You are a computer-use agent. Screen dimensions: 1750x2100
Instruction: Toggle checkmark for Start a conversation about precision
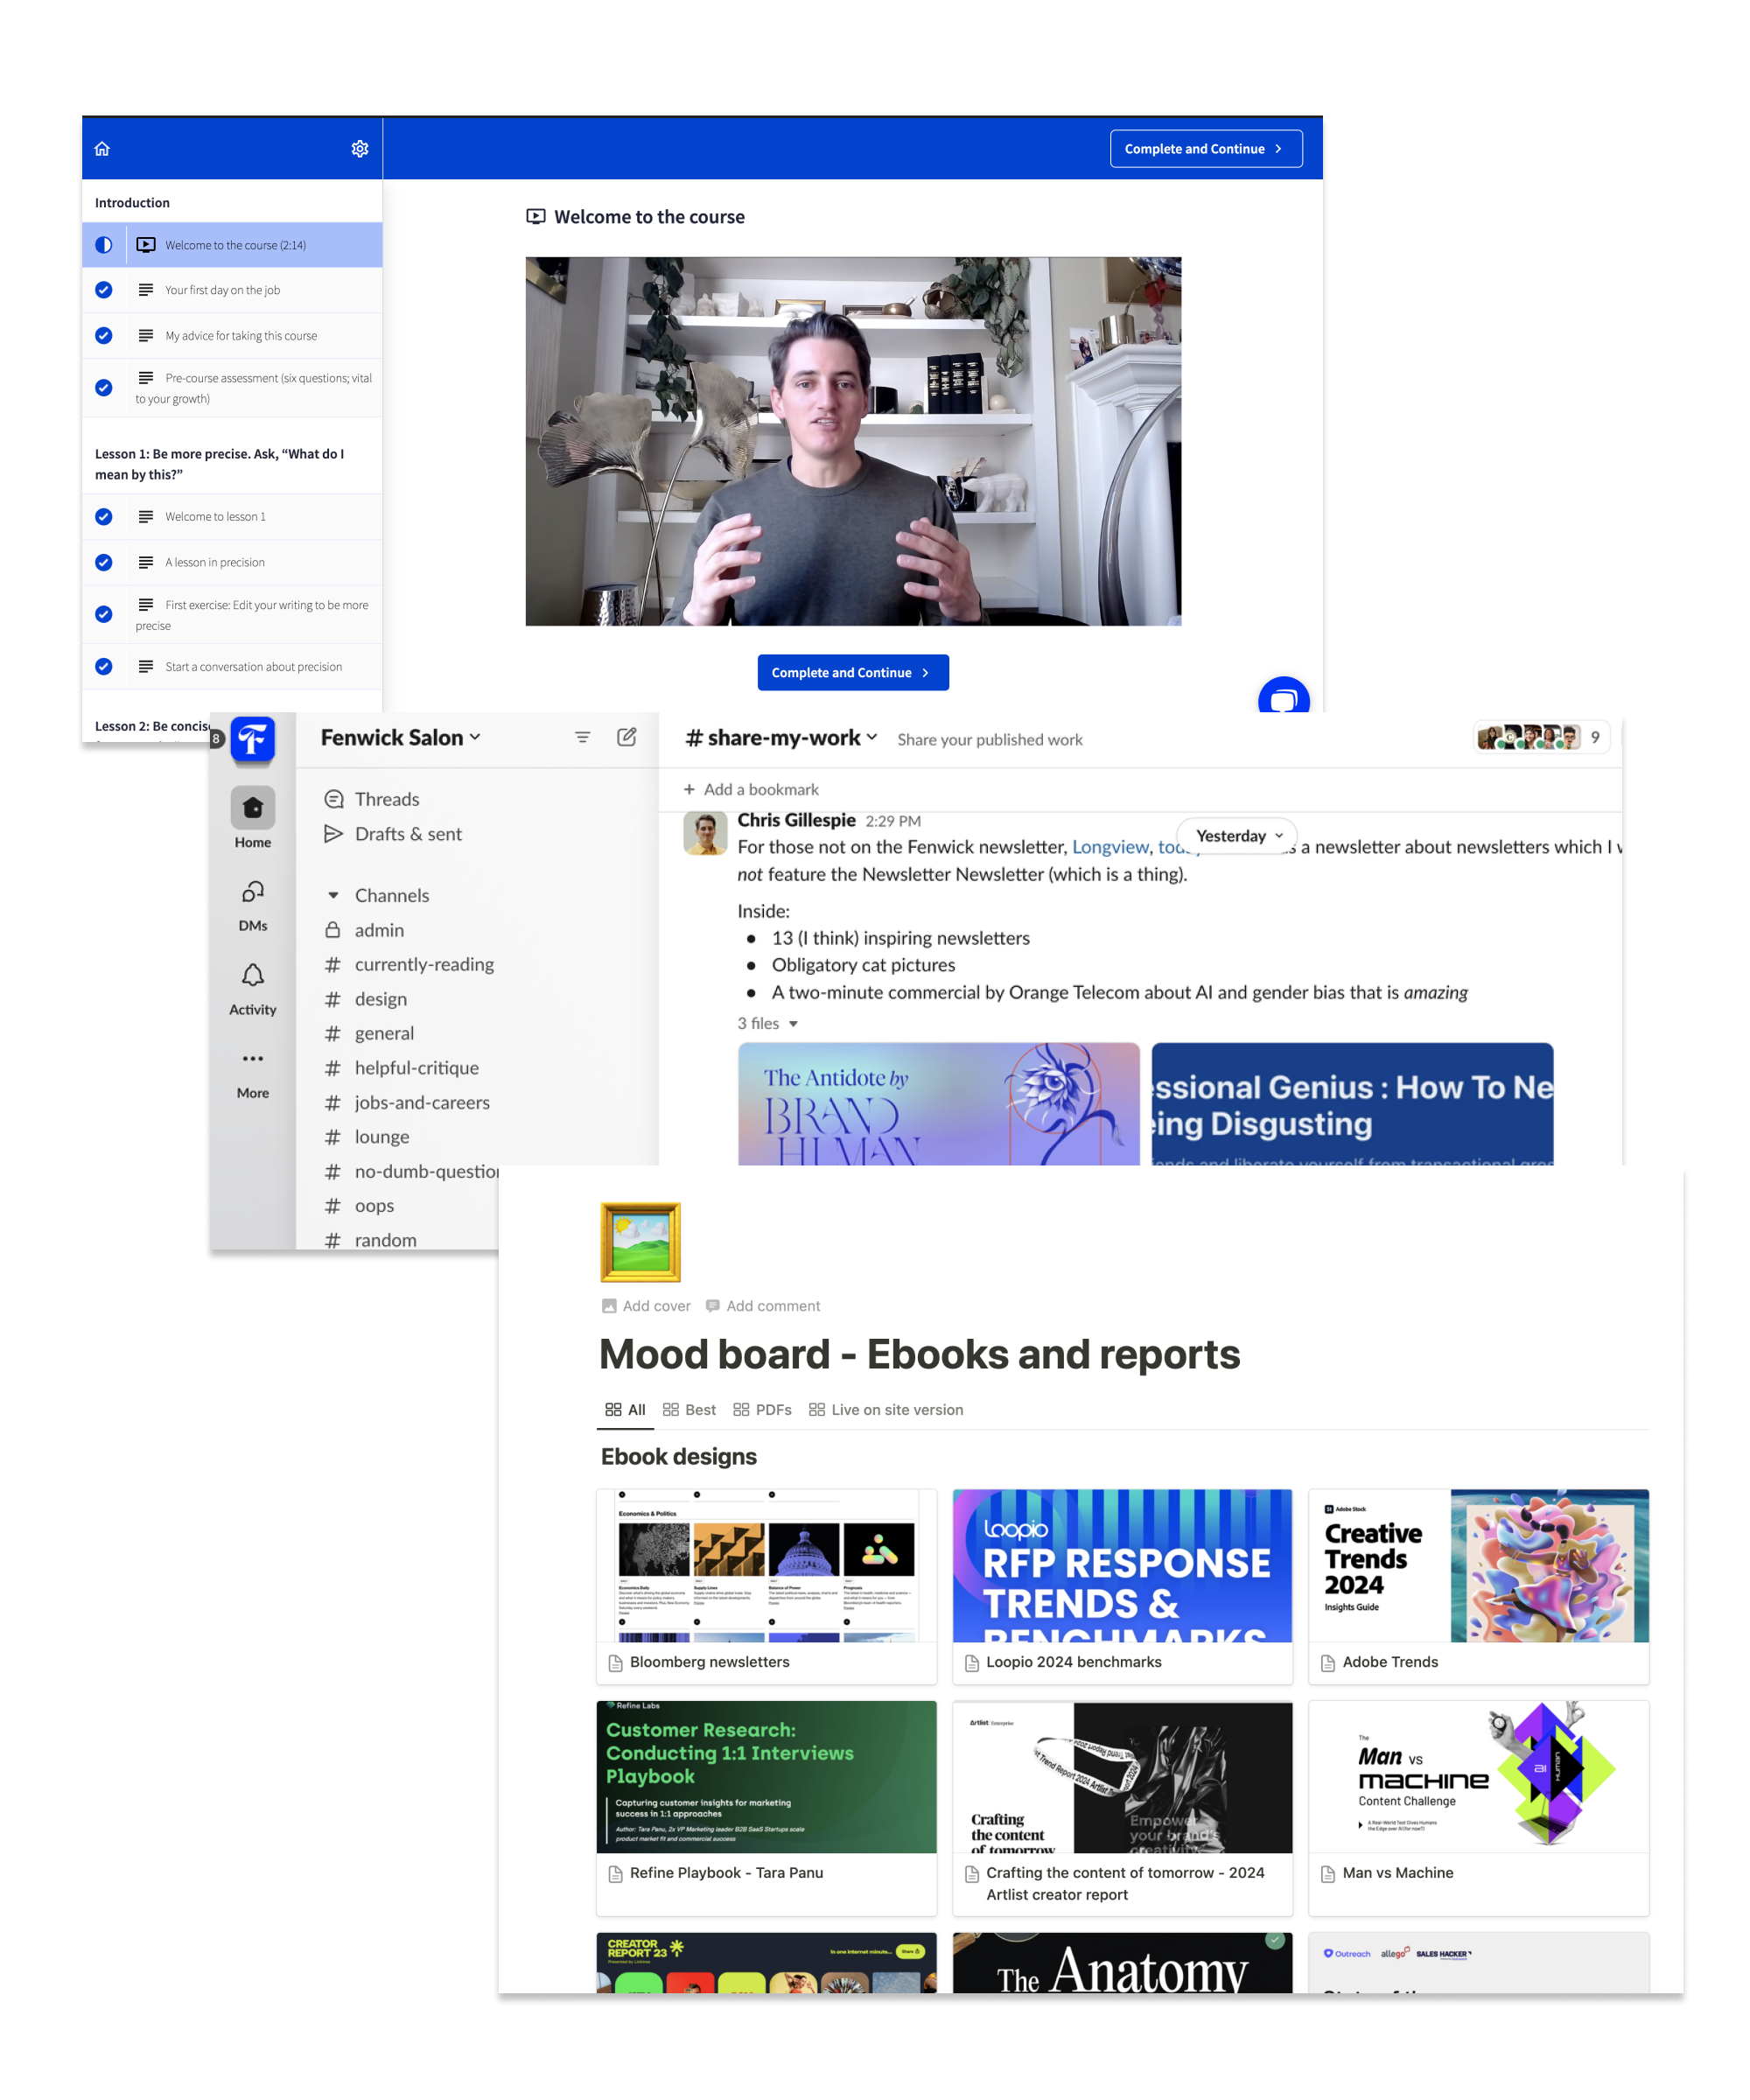[x=104, y=667]
